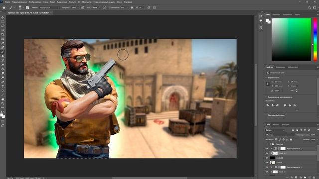Hide the selected layer's eye icon
The height and width of the screenshot is (179, 319).
[x=267, y=153]
